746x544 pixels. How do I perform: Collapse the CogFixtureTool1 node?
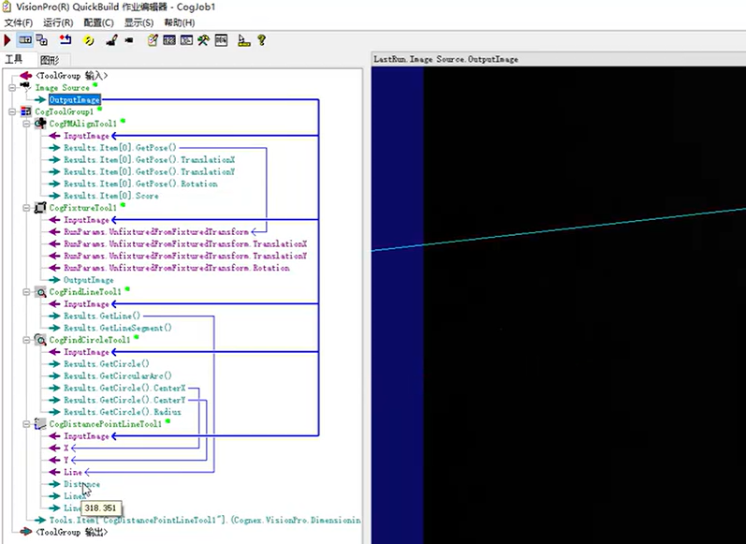pos(26,208)
